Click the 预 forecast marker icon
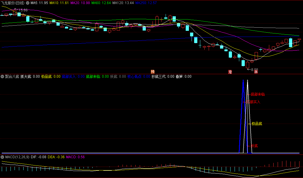Screen dimensions: 303x178 [x=153, y=72]
